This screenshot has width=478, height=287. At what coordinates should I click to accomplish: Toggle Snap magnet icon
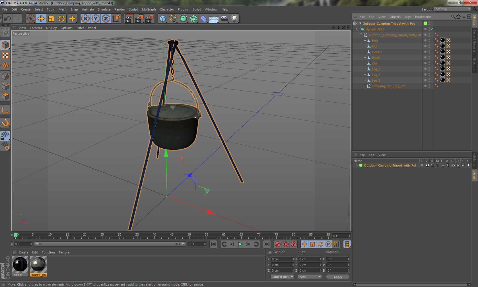(x=5, y=123)
